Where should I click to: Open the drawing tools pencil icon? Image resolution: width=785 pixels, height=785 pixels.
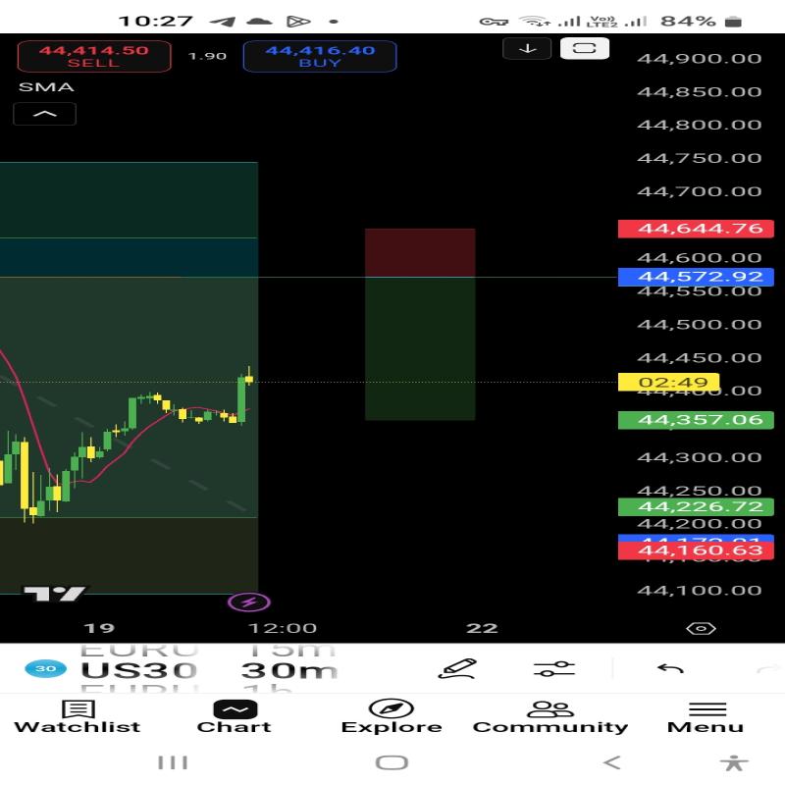457,669
